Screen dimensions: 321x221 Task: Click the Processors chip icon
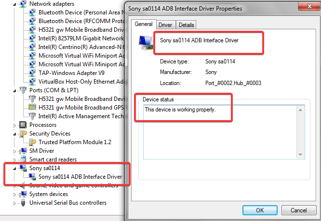coord(23,125)
